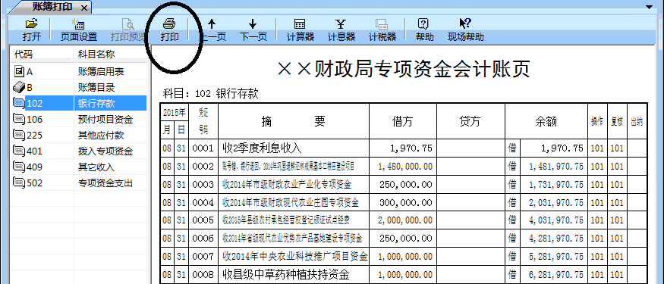Image resolution: width=664 pixels, height=284 pixels.
Task: Select ledger icon for code 102
Action: pos(19,104)
